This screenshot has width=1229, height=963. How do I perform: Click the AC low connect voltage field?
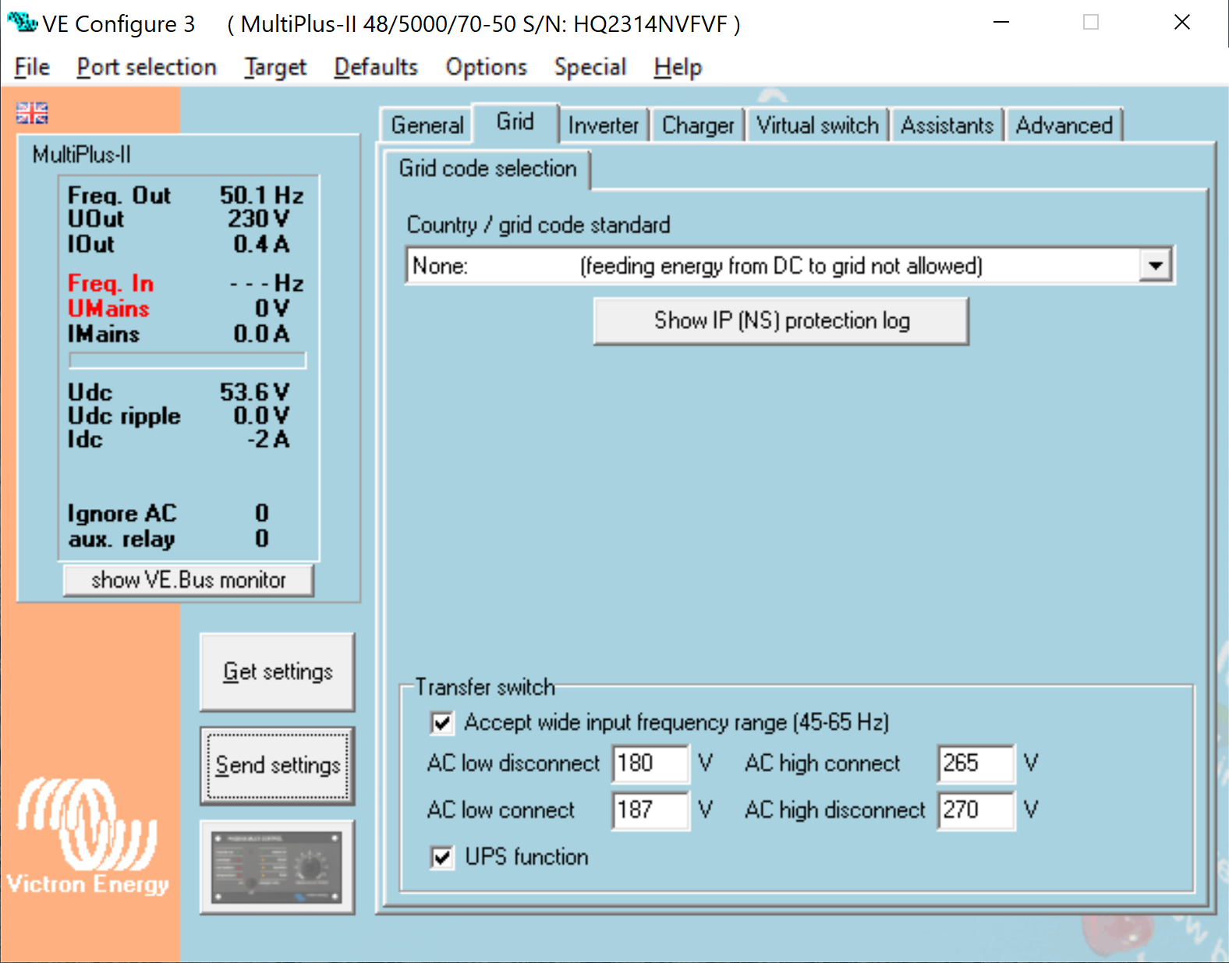[x=650, y=810]
